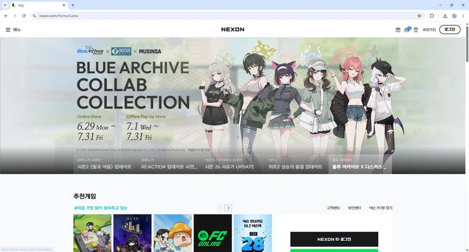This screenshot has width=469, height=252.
Task: Open the 넥슨 PC방 찾기 link
Action: 380,208
